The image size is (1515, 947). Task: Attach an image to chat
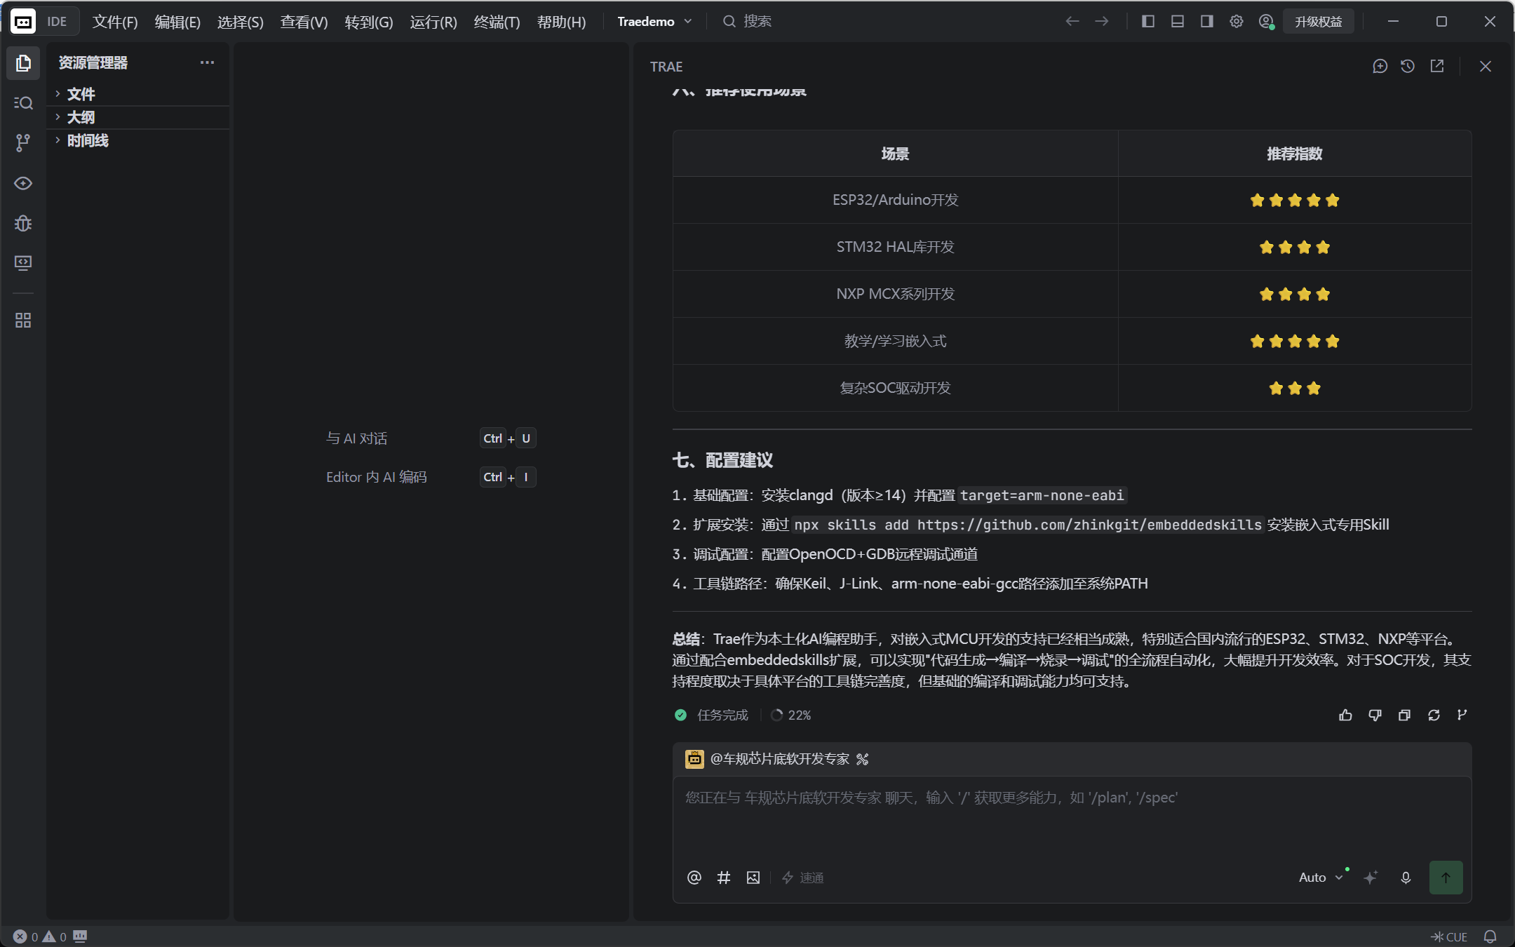click(753, 878)
